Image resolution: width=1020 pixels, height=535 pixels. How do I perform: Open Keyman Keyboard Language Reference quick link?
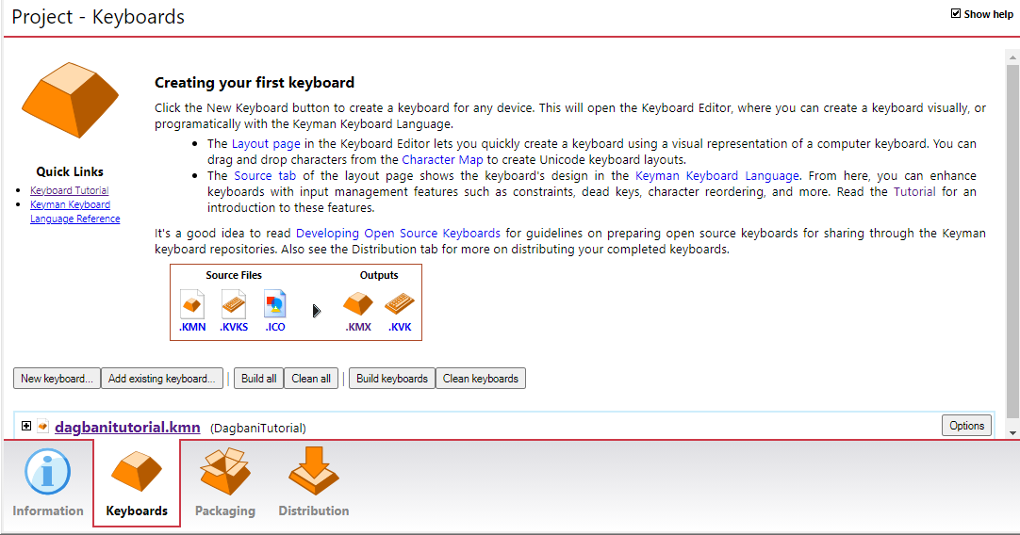(x=74, y=212)
